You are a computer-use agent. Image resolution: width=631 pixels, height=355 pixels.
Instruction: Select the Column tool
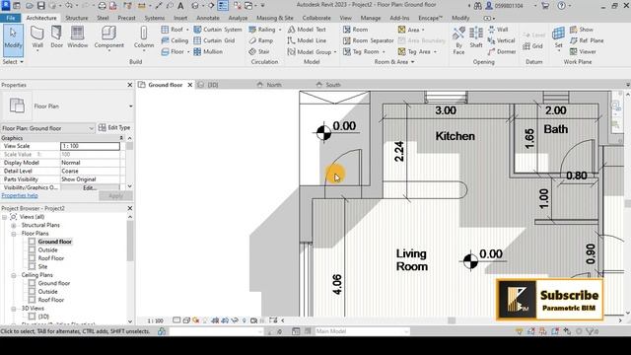[144, 37]
